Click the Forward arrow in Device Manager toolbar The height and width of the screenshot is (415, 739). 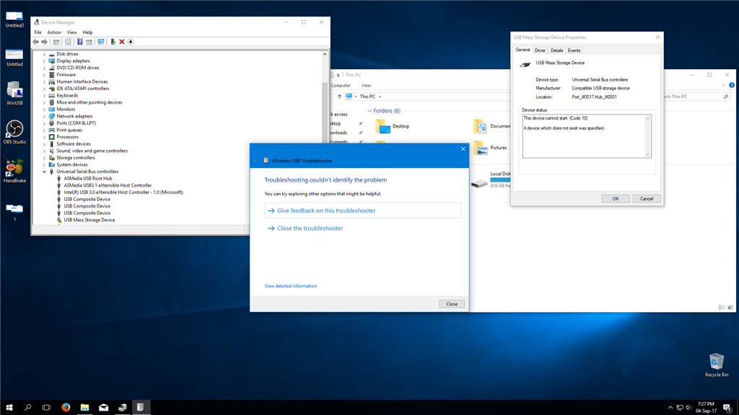click(x=44, y=42)
